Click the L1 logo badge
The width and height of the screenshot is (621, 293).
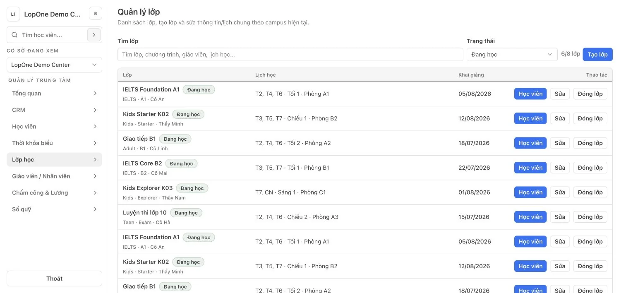[13, 14]
